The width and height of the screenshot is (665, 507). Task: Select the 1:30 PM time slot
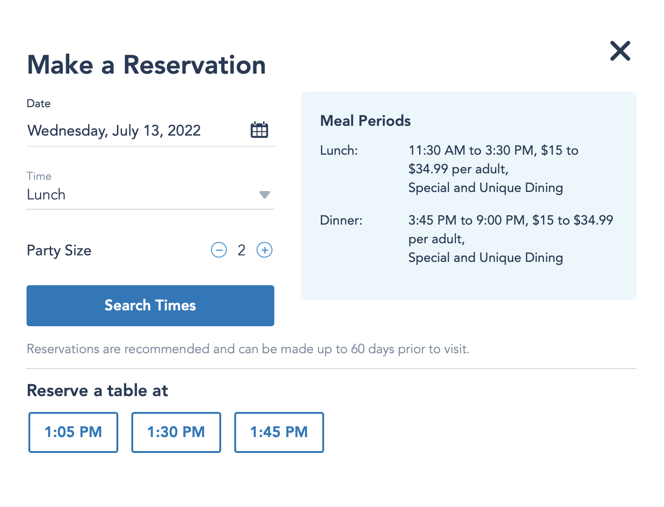pos(176,432)
